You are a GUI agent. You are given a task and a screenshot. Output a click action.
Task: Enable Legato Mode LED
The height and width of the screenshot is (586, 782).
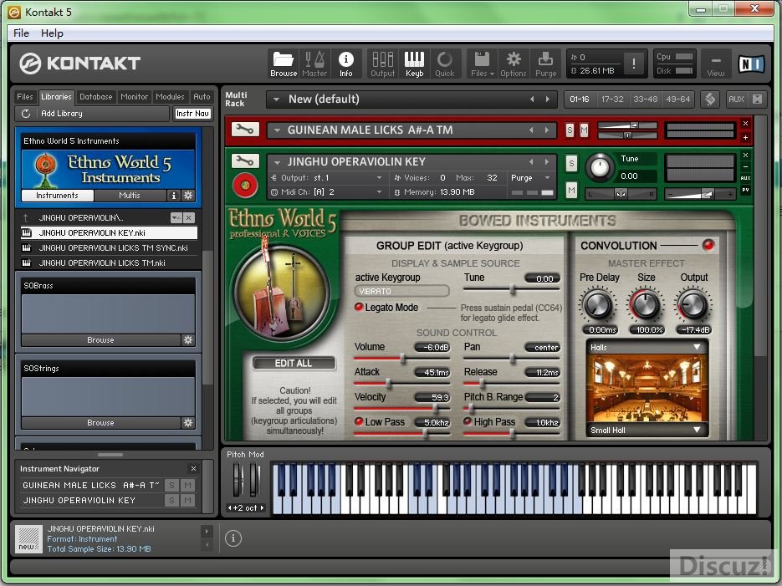(358, 307)
